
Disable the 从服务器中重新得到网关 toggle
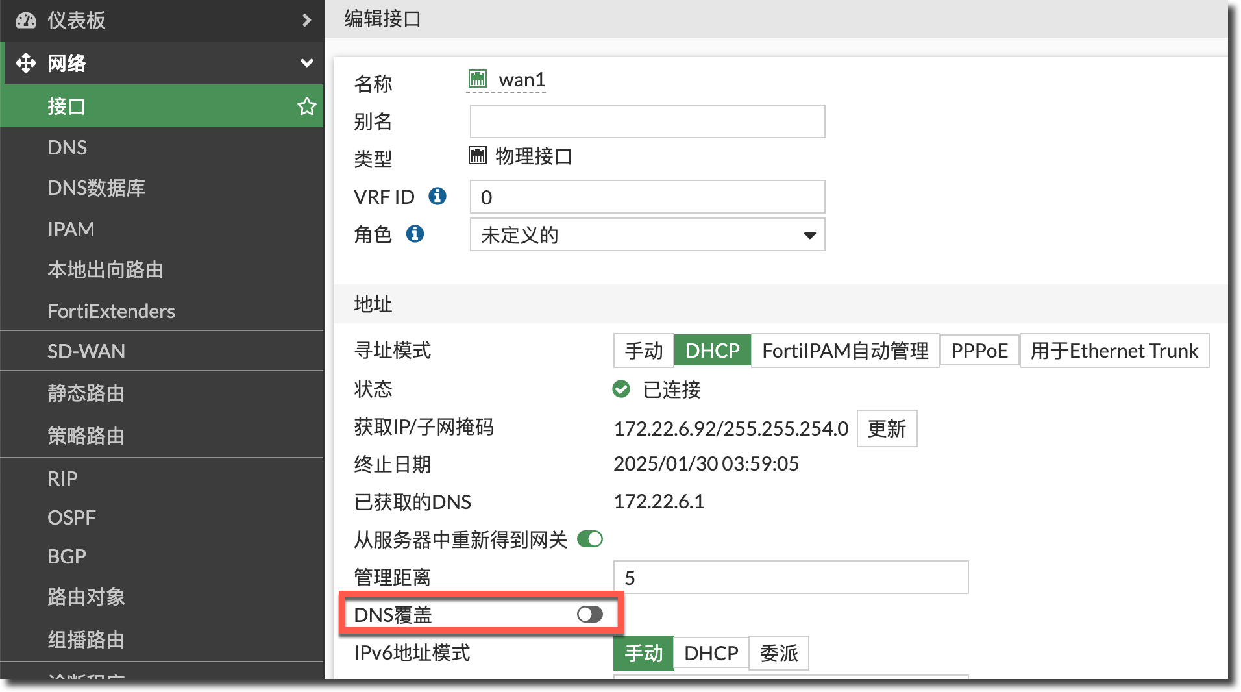click(x=589, y=539)
